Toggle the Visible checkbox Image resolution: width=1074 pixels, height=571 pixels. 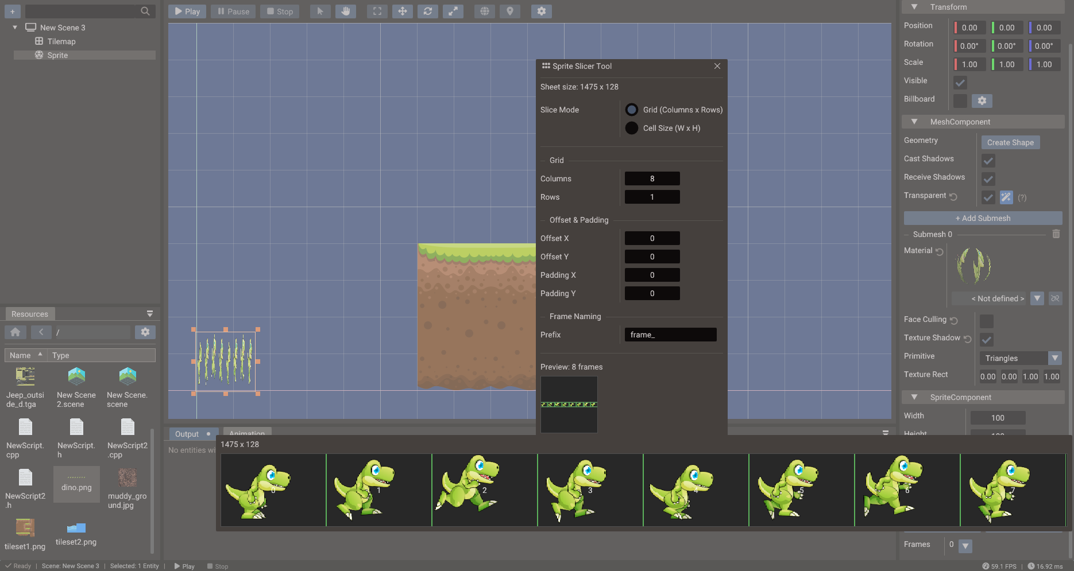[x=960, y=83]
